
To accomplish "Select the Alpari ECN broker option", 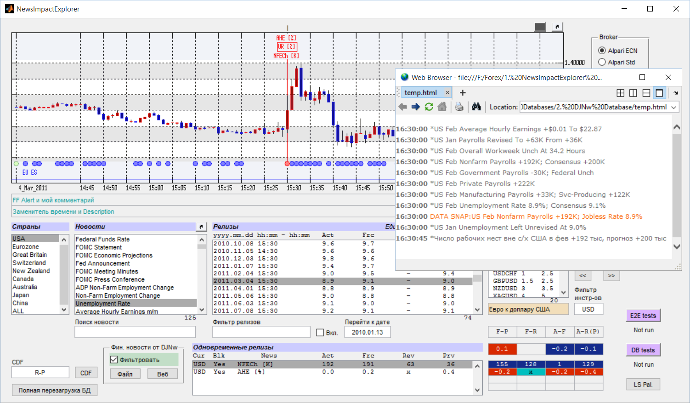I will coord(602,51).
